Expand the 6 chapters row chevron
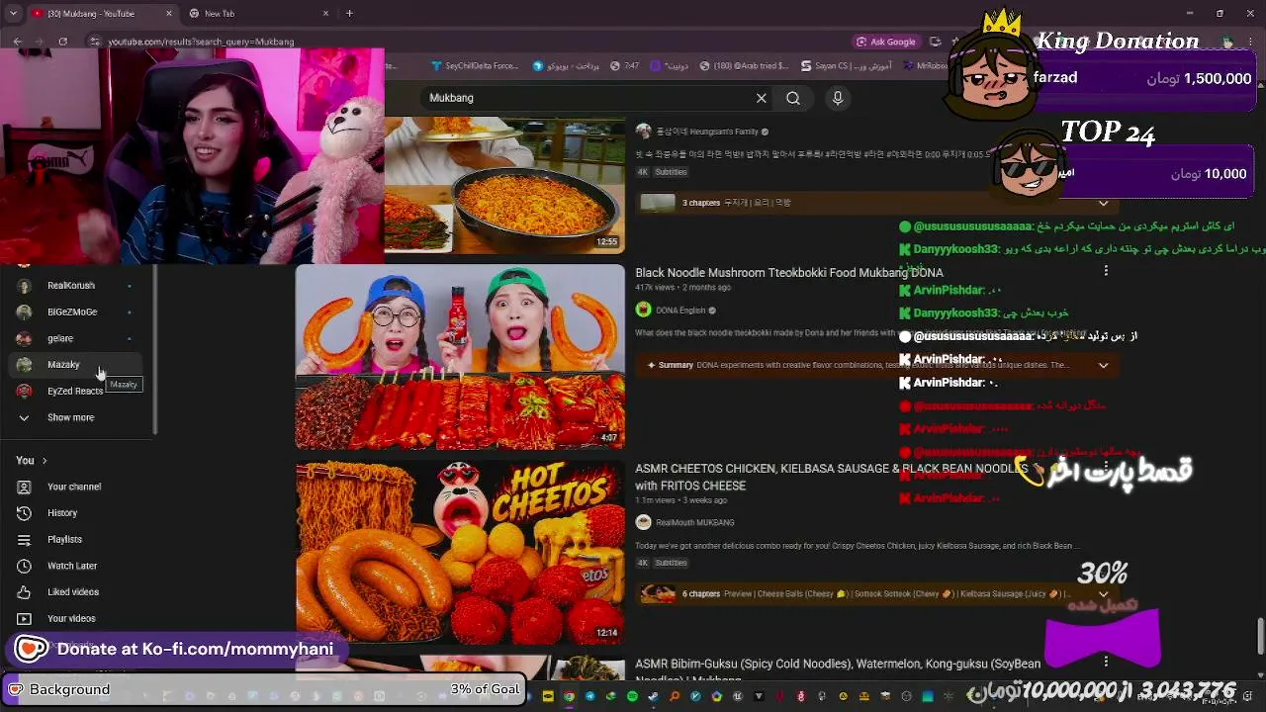Screen dimensions: 1266x712 [x=1103, y=594]
